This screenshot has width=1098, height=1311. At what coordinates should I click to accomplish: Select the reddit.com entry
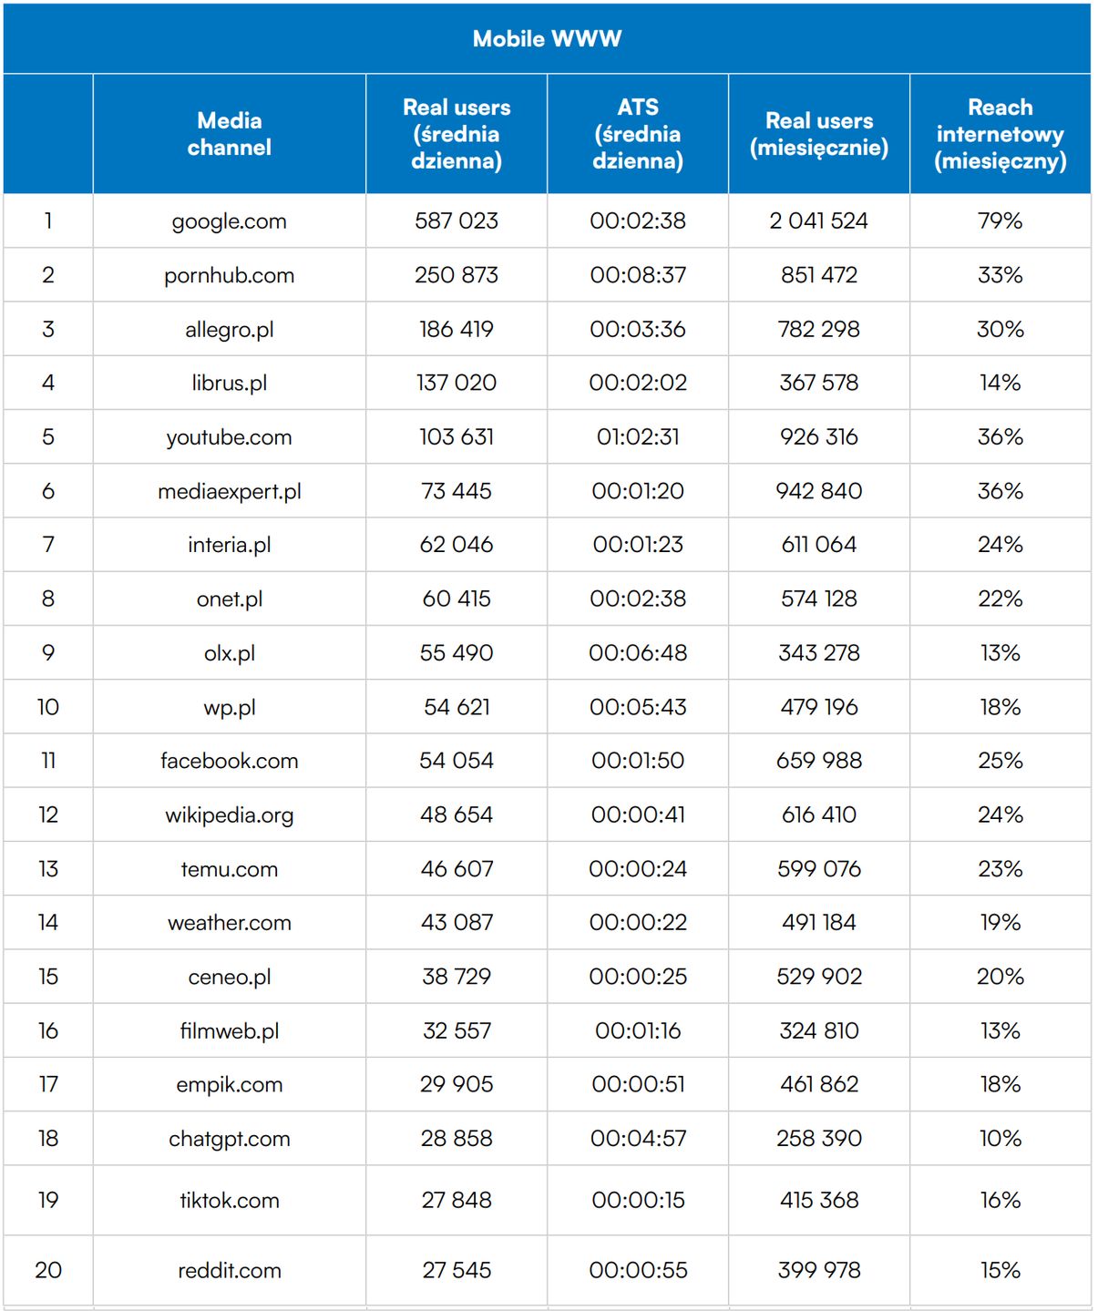pos(230,1271)
